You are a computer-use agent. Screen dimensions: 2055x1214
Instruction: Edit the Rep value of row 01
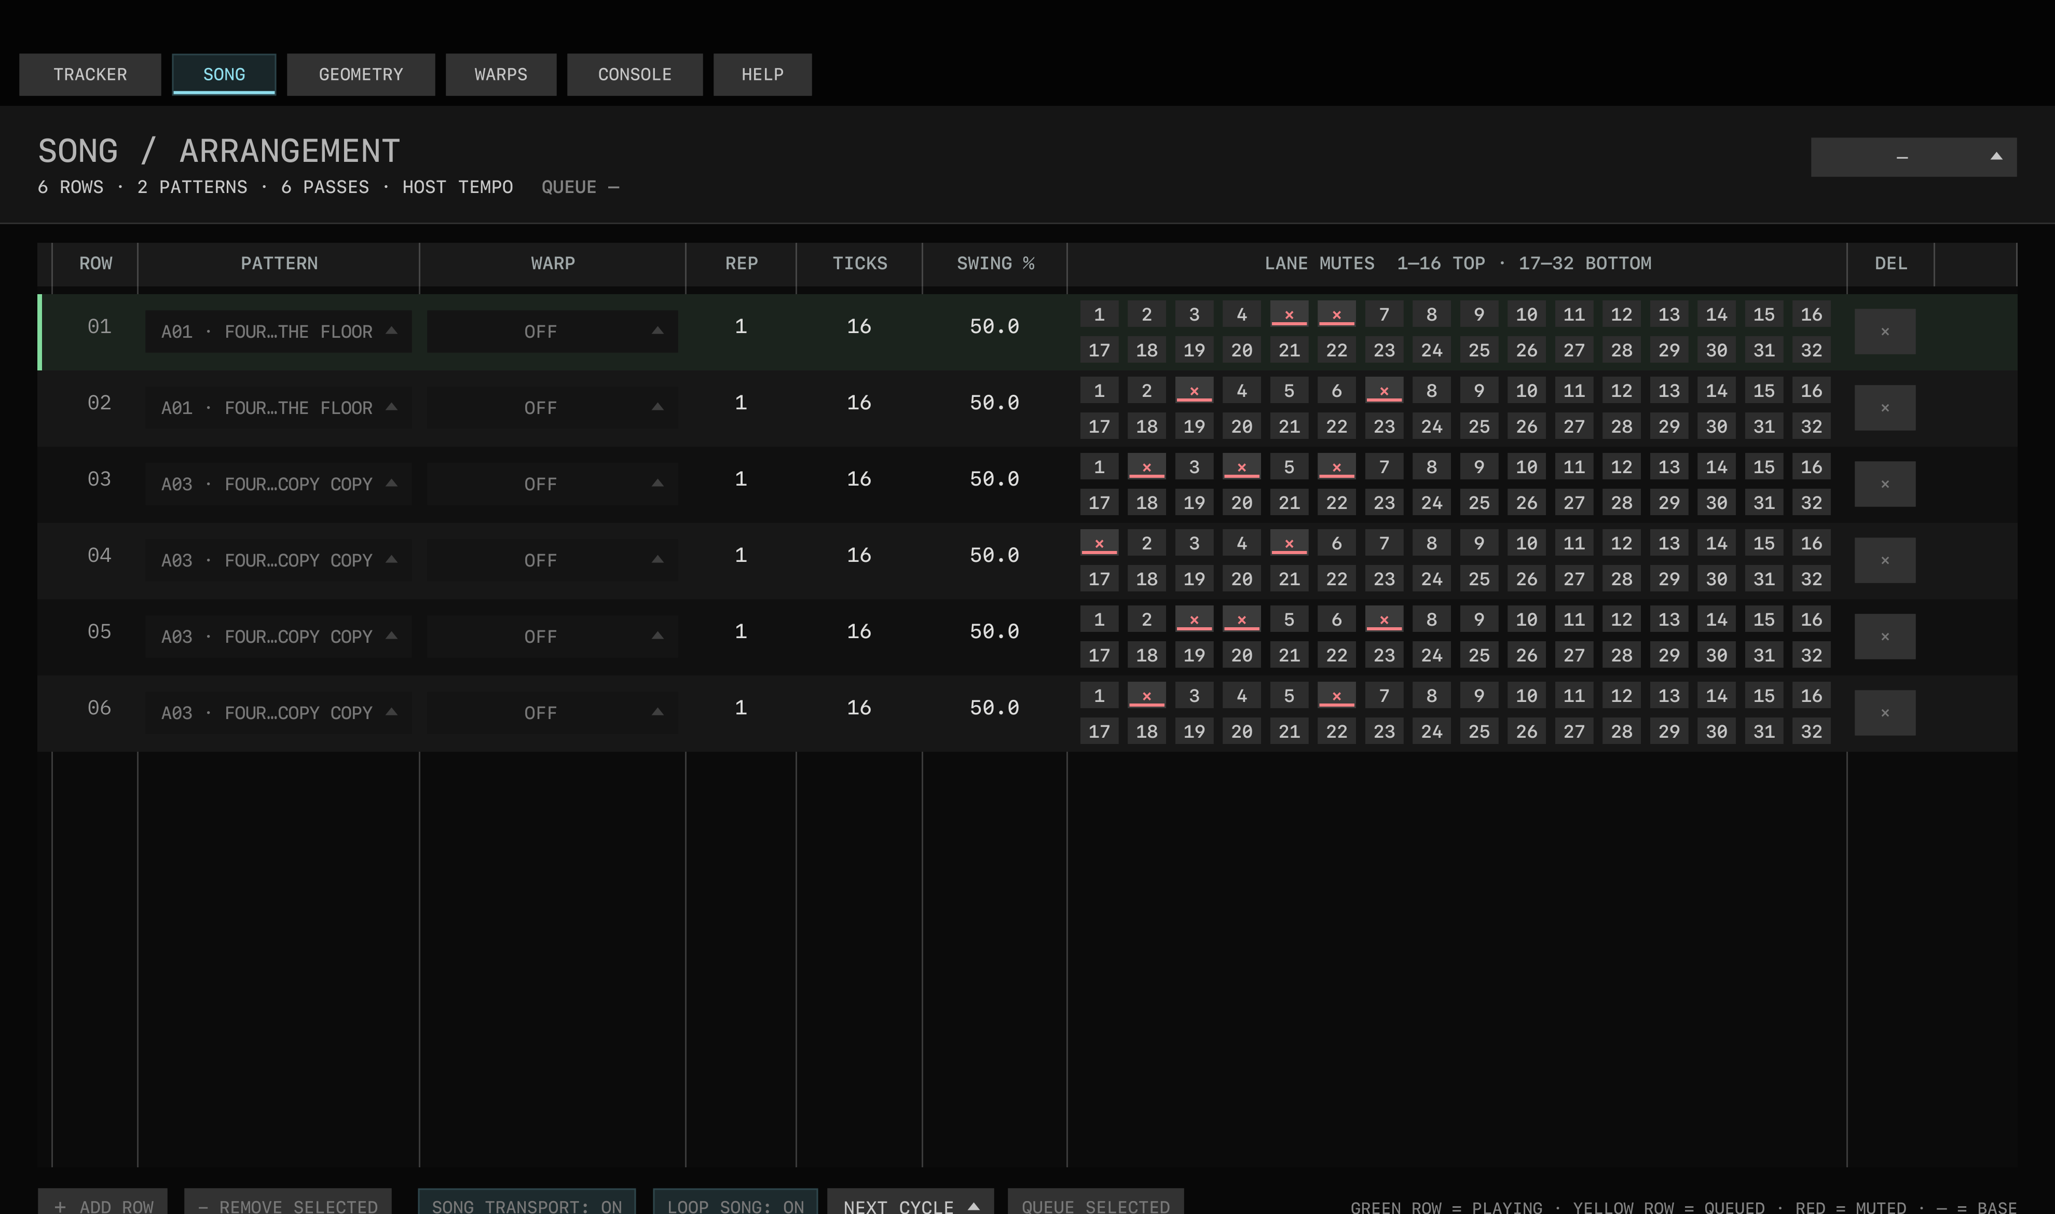tap(741, 326)
